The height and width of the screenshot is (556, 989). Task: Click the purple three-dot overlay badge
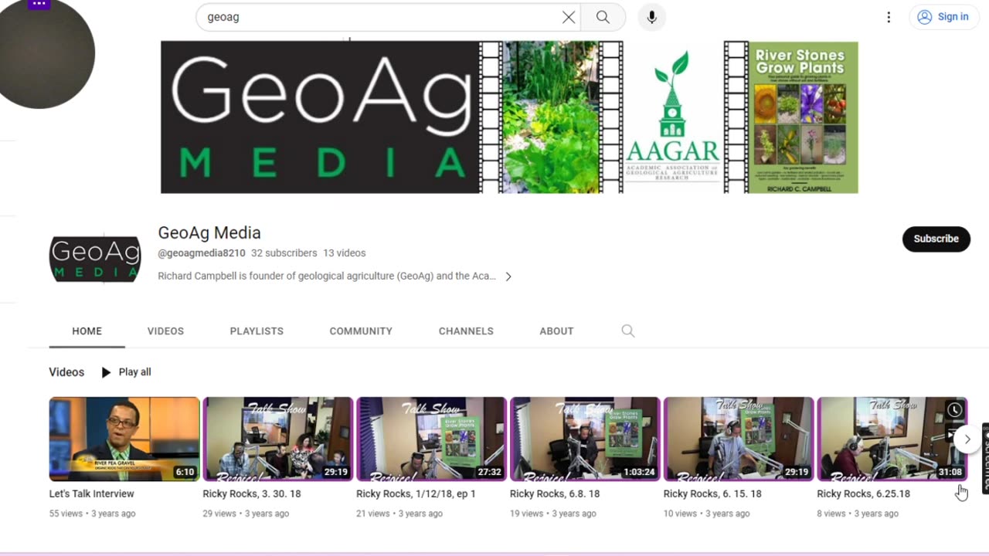click(39, 4)
